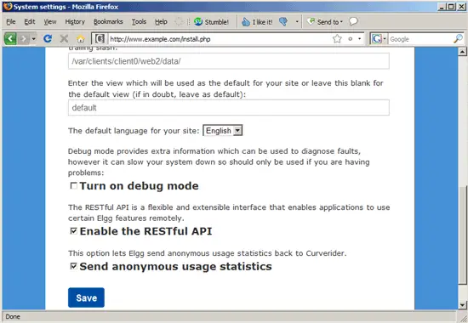Open the default language English dropdown
This screenshot has width=468, height=323.
point(223,131)
